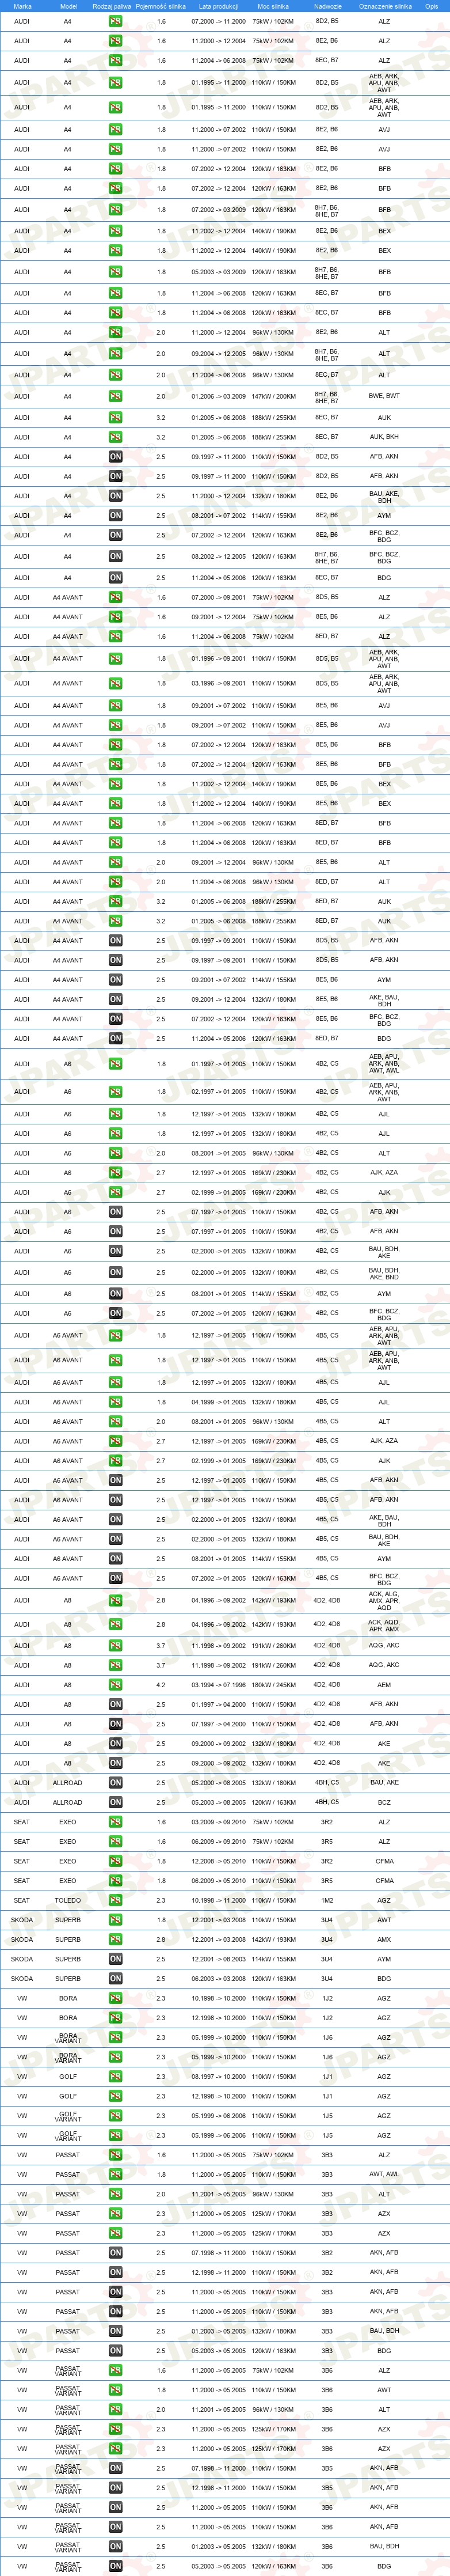Click '03.1994 -> 07.1996' production years cell

tap(218, 1685)
